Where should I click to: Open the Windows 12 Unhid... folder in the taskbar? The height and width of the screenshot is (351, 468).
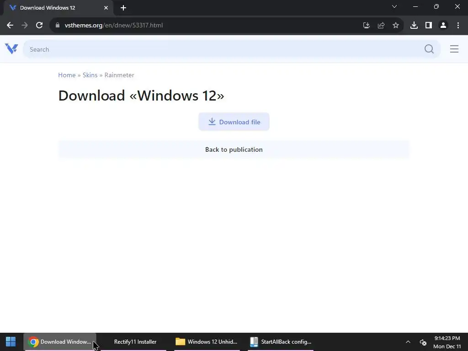tap(207, 342)
